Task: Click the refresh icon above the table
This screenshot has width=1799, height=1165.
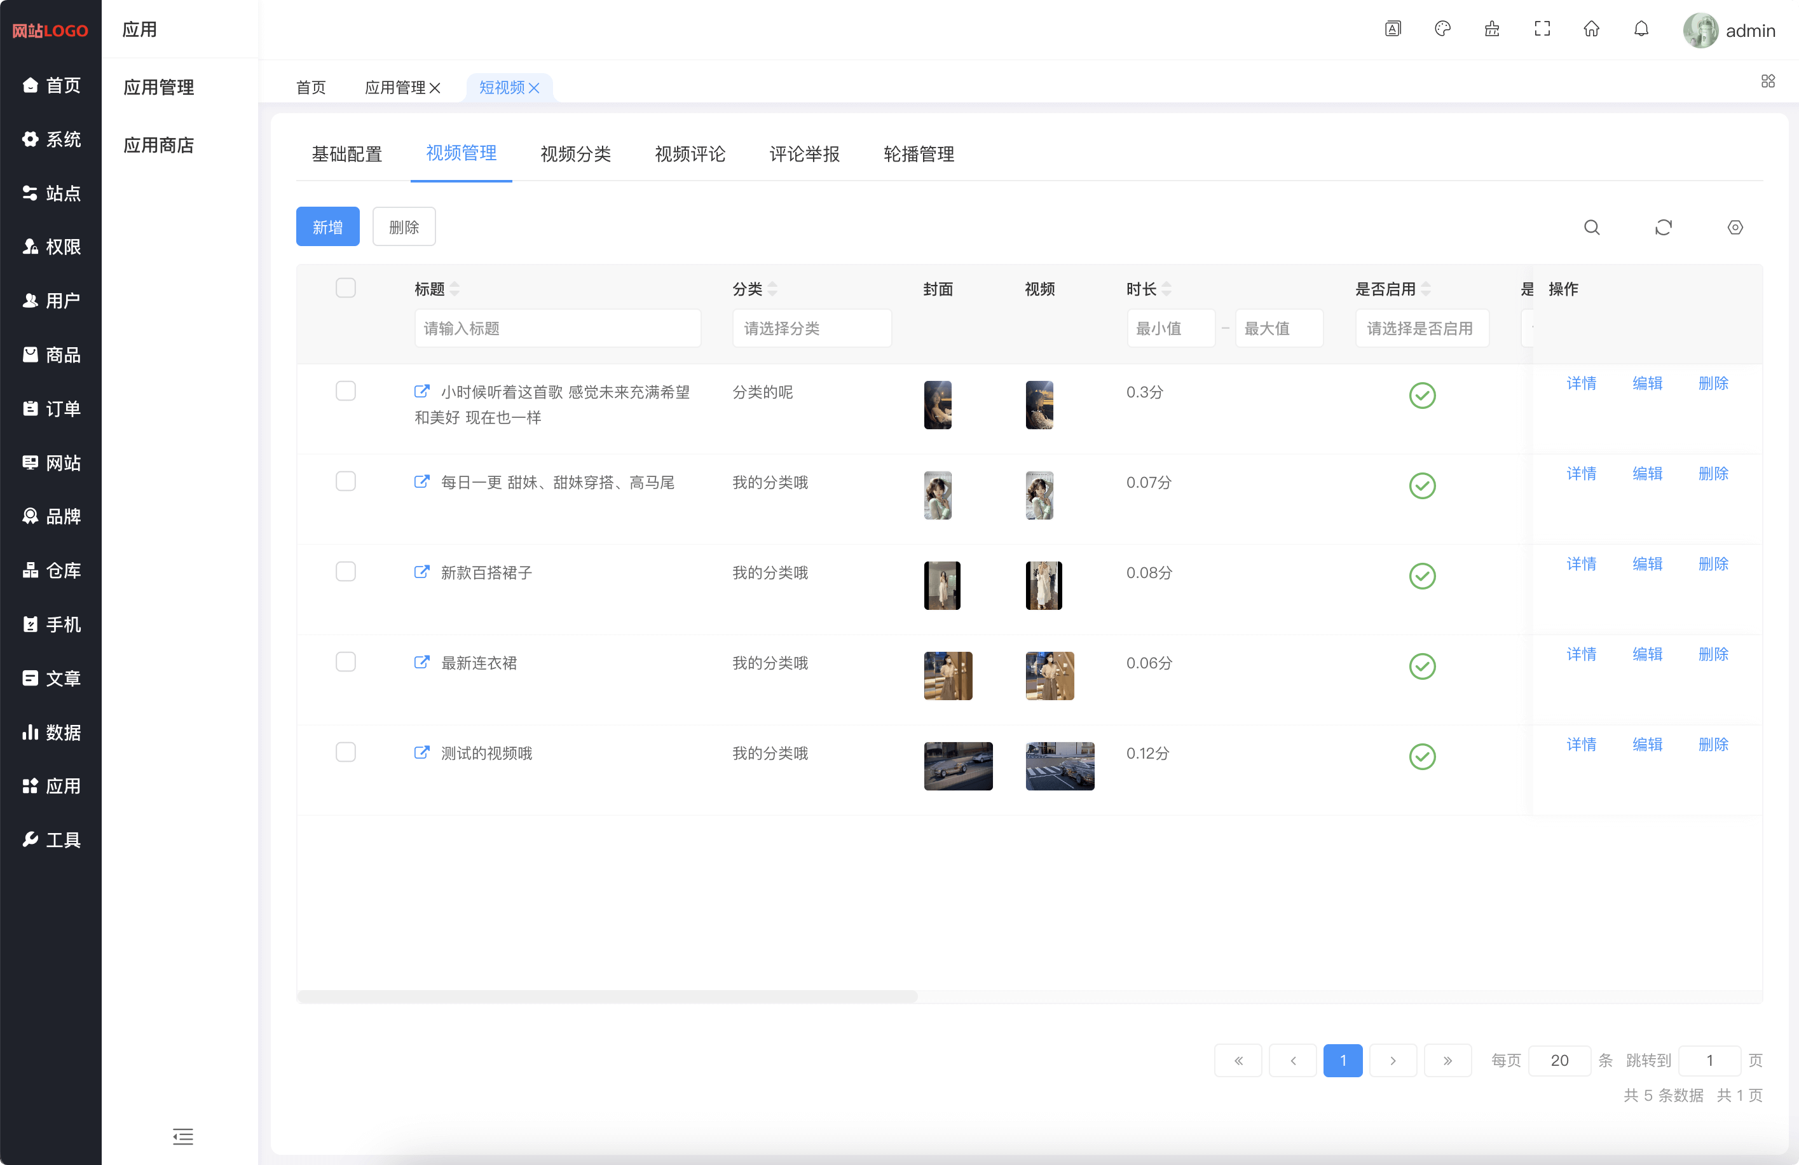Action: pyautogui.click(x=1663, y=228)
